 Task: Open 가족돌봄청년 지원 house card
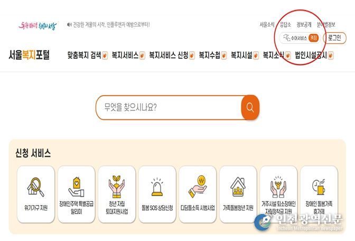coord(238,194)
